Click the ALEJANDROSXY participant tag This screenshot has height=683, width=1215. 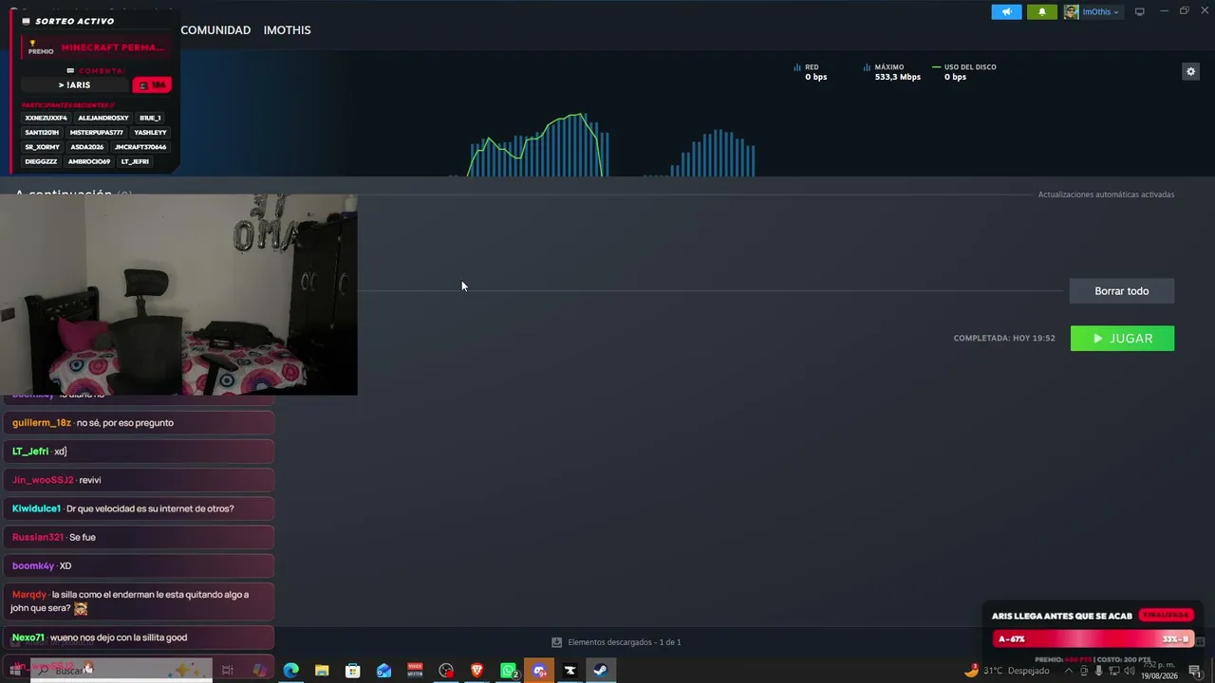click(x=103, y=119)
